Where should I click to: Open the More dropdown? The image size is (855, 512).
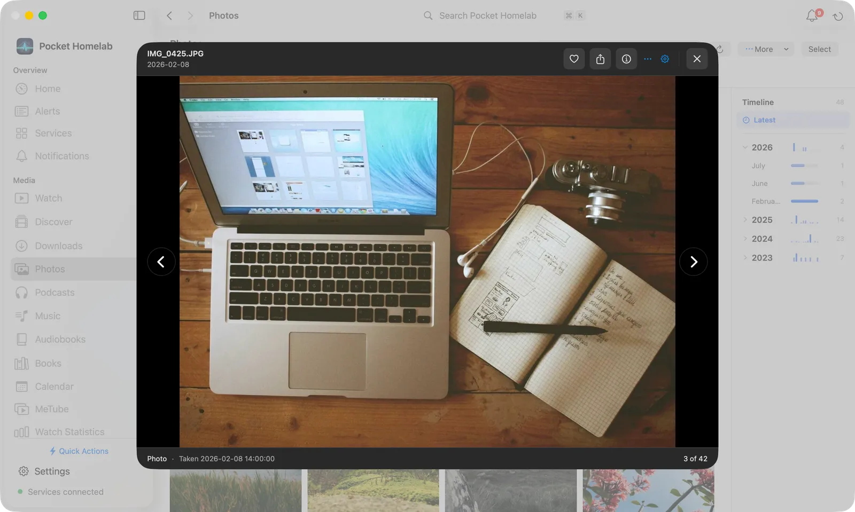(766, 49)
